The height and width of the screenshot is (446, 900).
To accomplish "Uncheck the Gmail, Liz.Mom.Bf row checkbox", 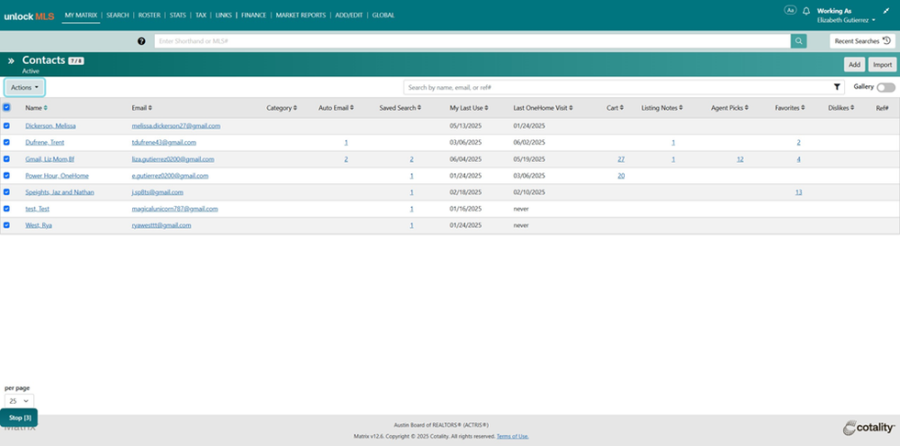I will pyautogui.click(x=7, y=158).
